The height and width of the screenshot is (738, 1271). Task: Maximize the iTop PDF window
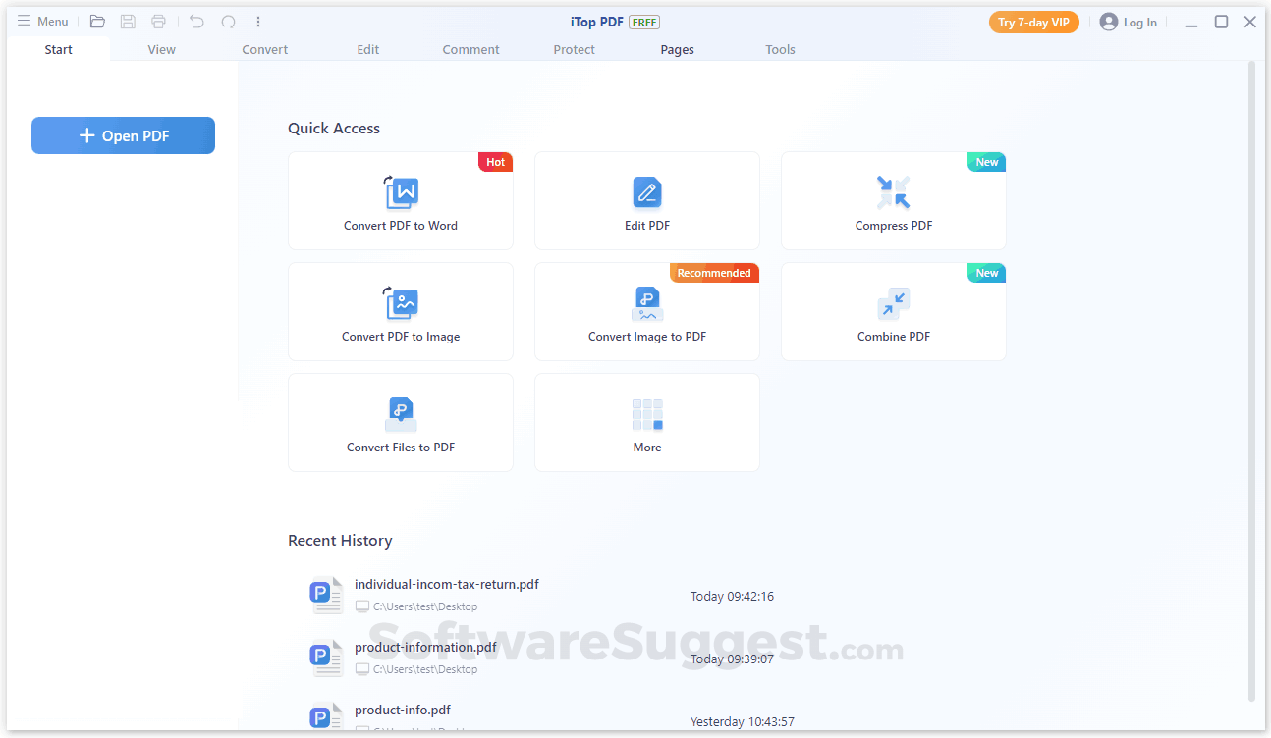1221,22
